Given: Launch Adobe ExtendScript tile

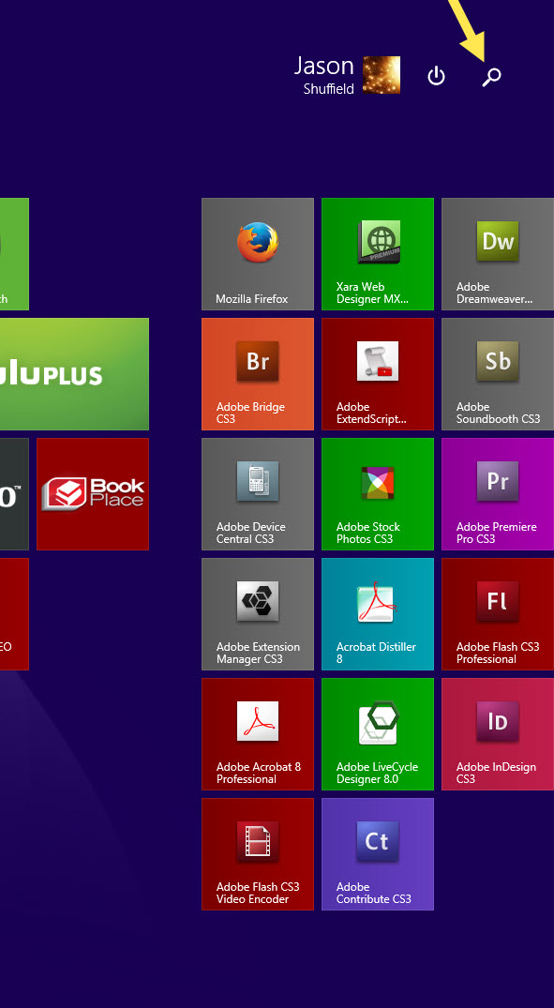Looking at the screenshot, I should coord(378,374).
